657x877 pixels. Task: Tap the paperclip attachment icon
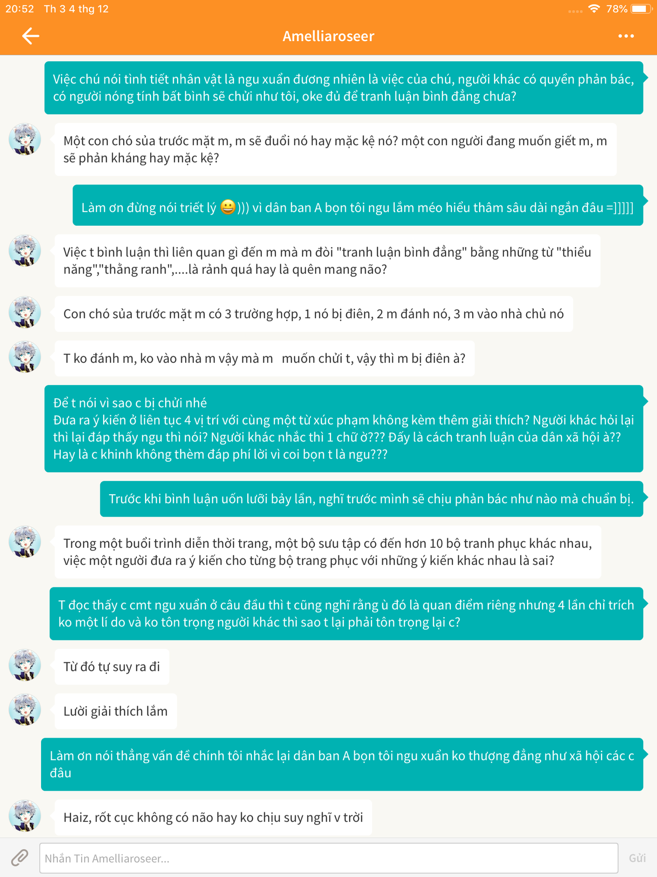click(x=20, y=858)
